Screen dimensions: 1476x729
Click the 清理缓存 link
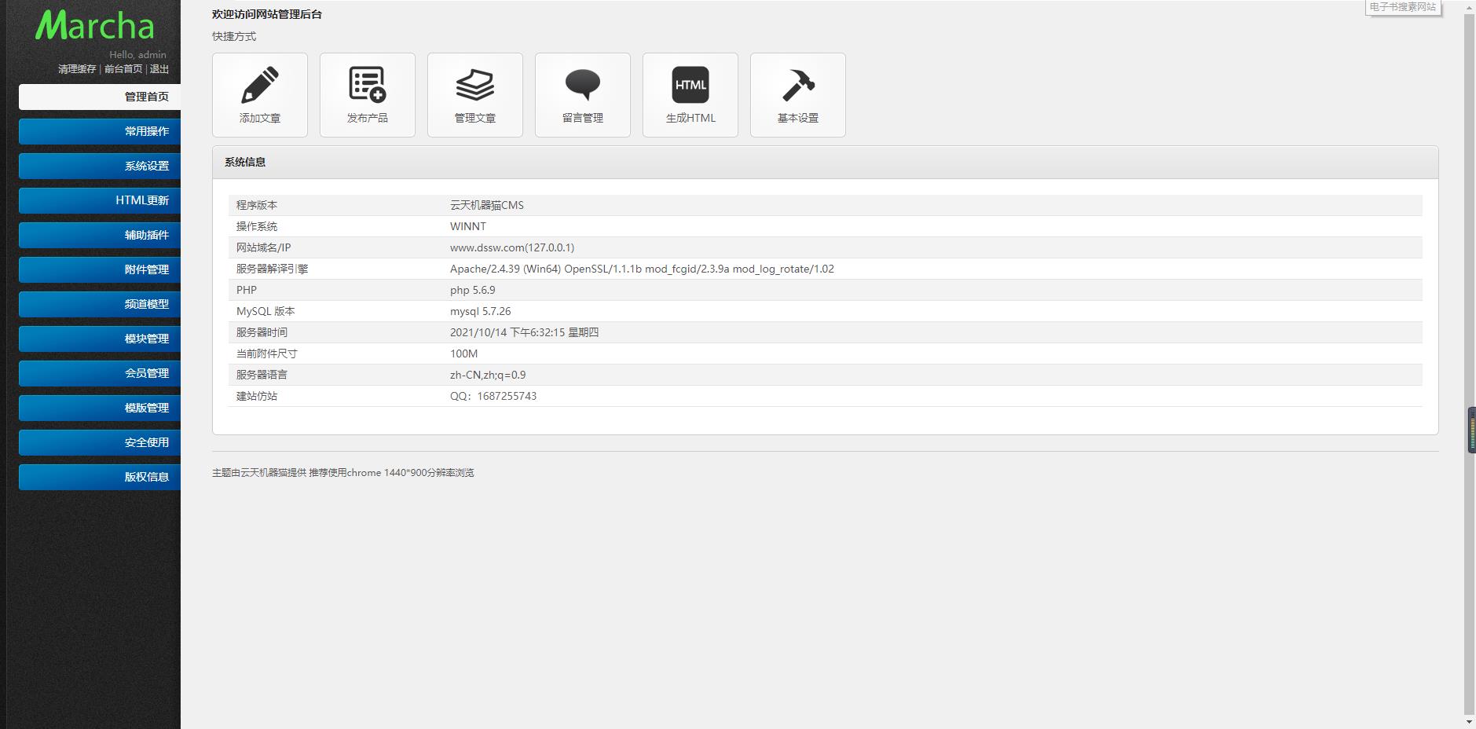point(77,69)
